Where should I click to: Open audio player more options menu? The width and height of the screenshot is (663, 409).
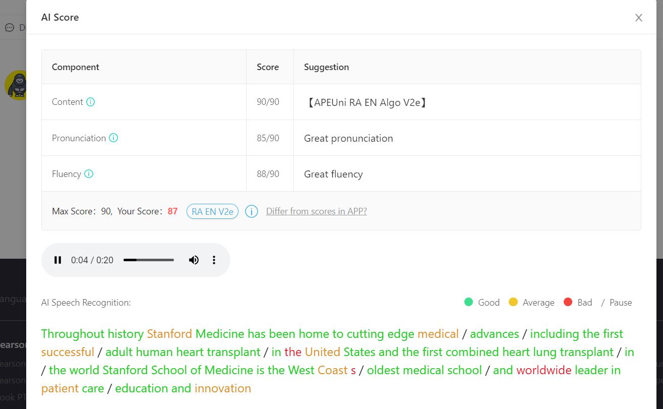(214, 260)
